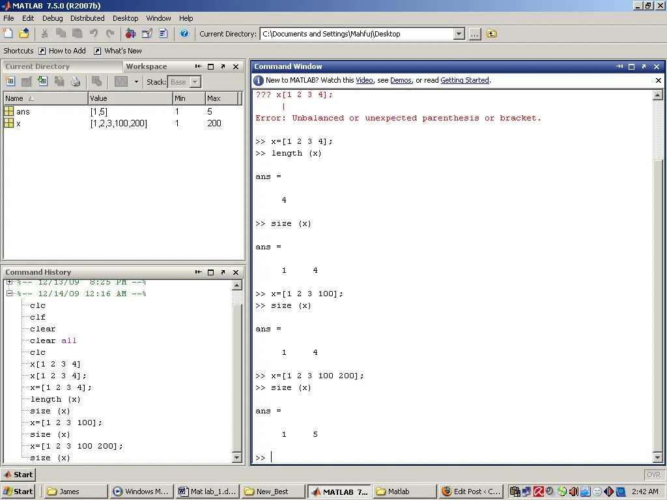Image resolution: width=667 pixels, height=500 pixels.
Task: Click Save workspace icon in Workspace toolbar
Action: [x=59, y=81]
